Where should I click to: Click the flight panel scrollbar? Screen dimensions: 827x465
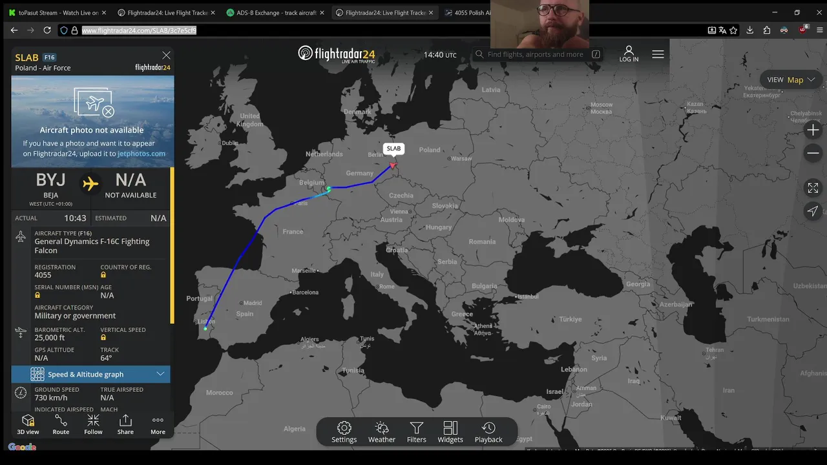point(172,245)
